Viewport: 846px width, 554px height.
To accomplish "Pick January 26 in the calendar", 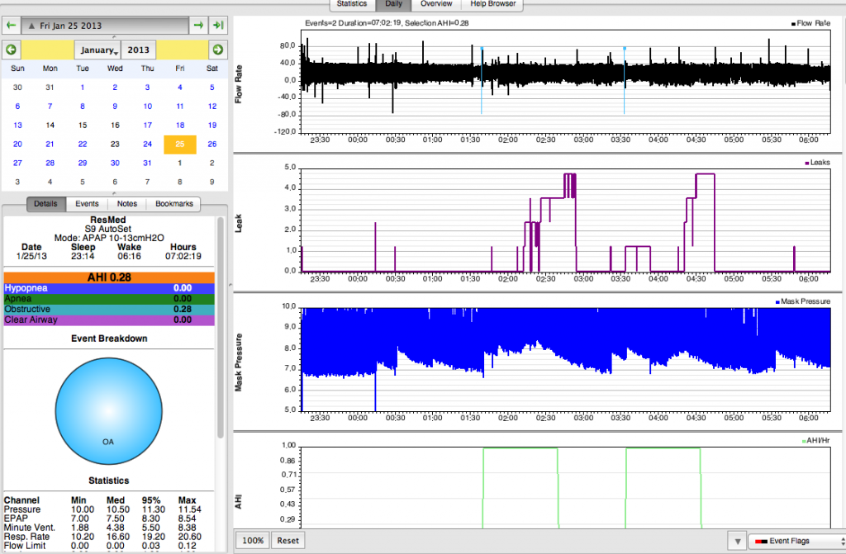I will point(212,144).
